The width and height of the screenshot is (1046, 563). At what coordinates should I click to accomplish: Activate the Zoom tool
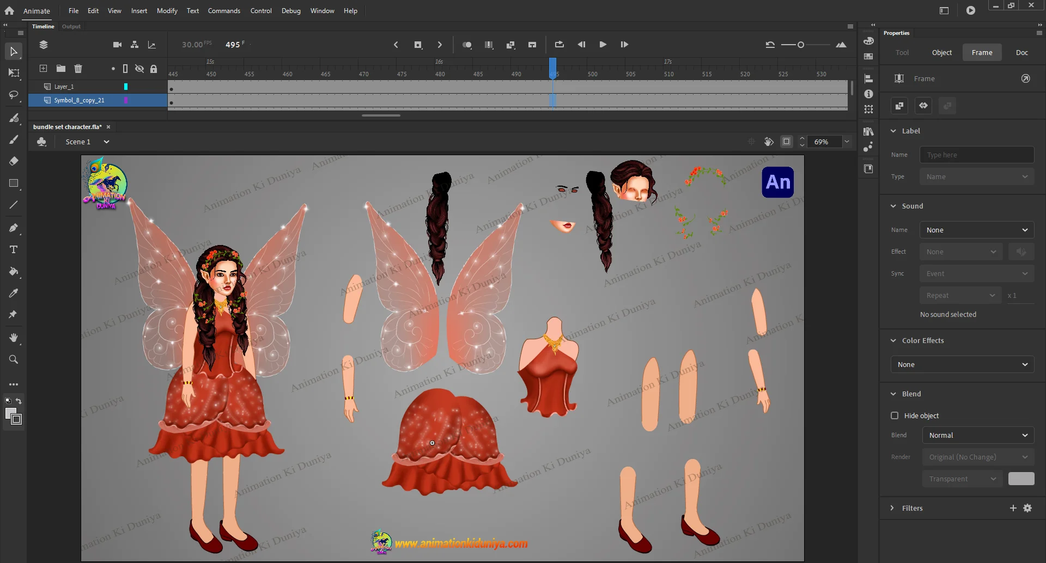(14, 359)
